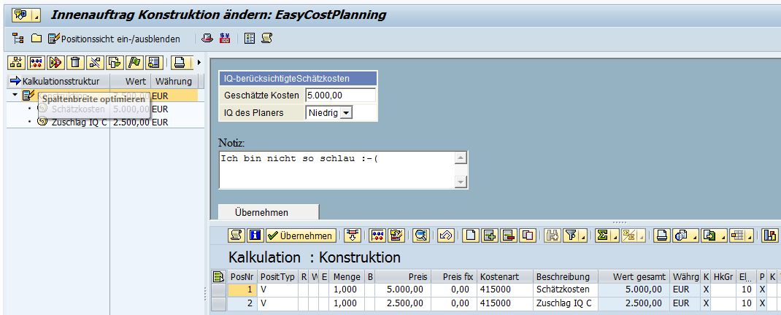Click the list overview icon in top toolbar
The height and width of the screenshot is (315, 781).
click(x=250, y=39)
